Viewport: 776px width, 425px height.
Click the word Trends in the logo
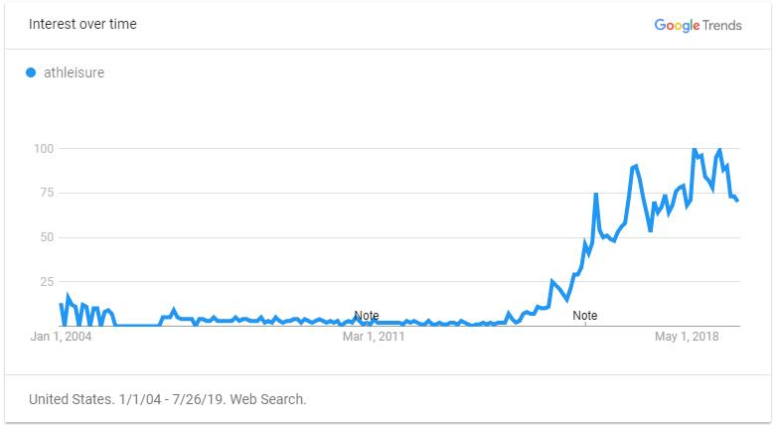pos(722,25)
